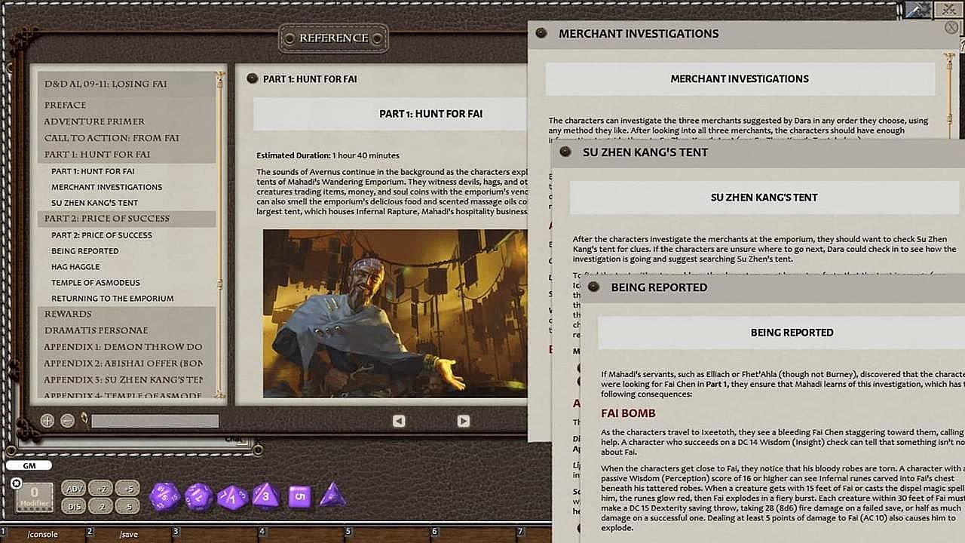The height and width of the screenshot is (543, 965).
Task: Expand the Dramatis Personae section
Action: click(x=127, y=330)
